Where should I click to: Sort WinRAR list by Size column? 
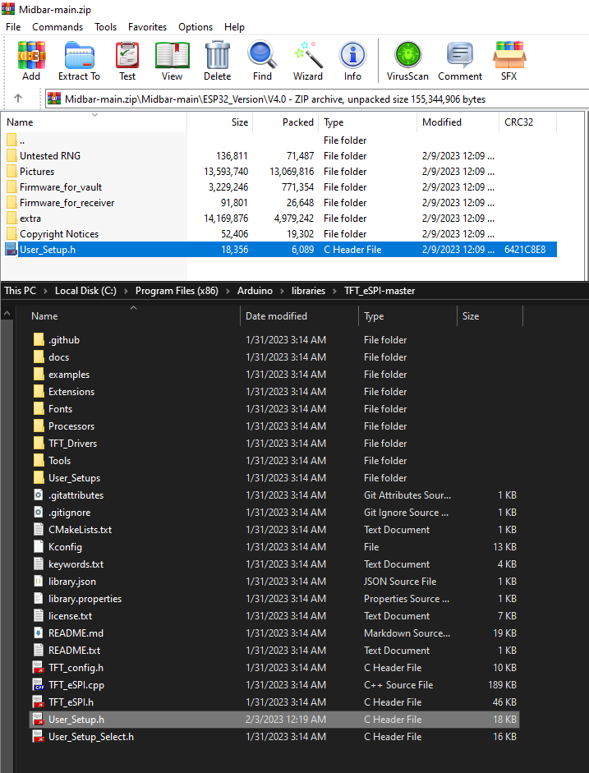click(x=220, y=122)
